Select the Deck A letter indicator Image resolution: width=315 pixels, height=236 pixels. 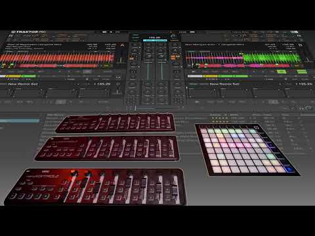click(122, 45)
